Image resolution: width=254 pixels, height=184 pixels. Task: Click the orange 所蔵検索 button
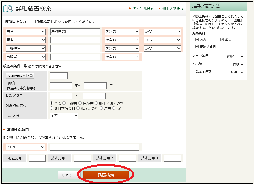pyautogui.click(x=106, y=175)
